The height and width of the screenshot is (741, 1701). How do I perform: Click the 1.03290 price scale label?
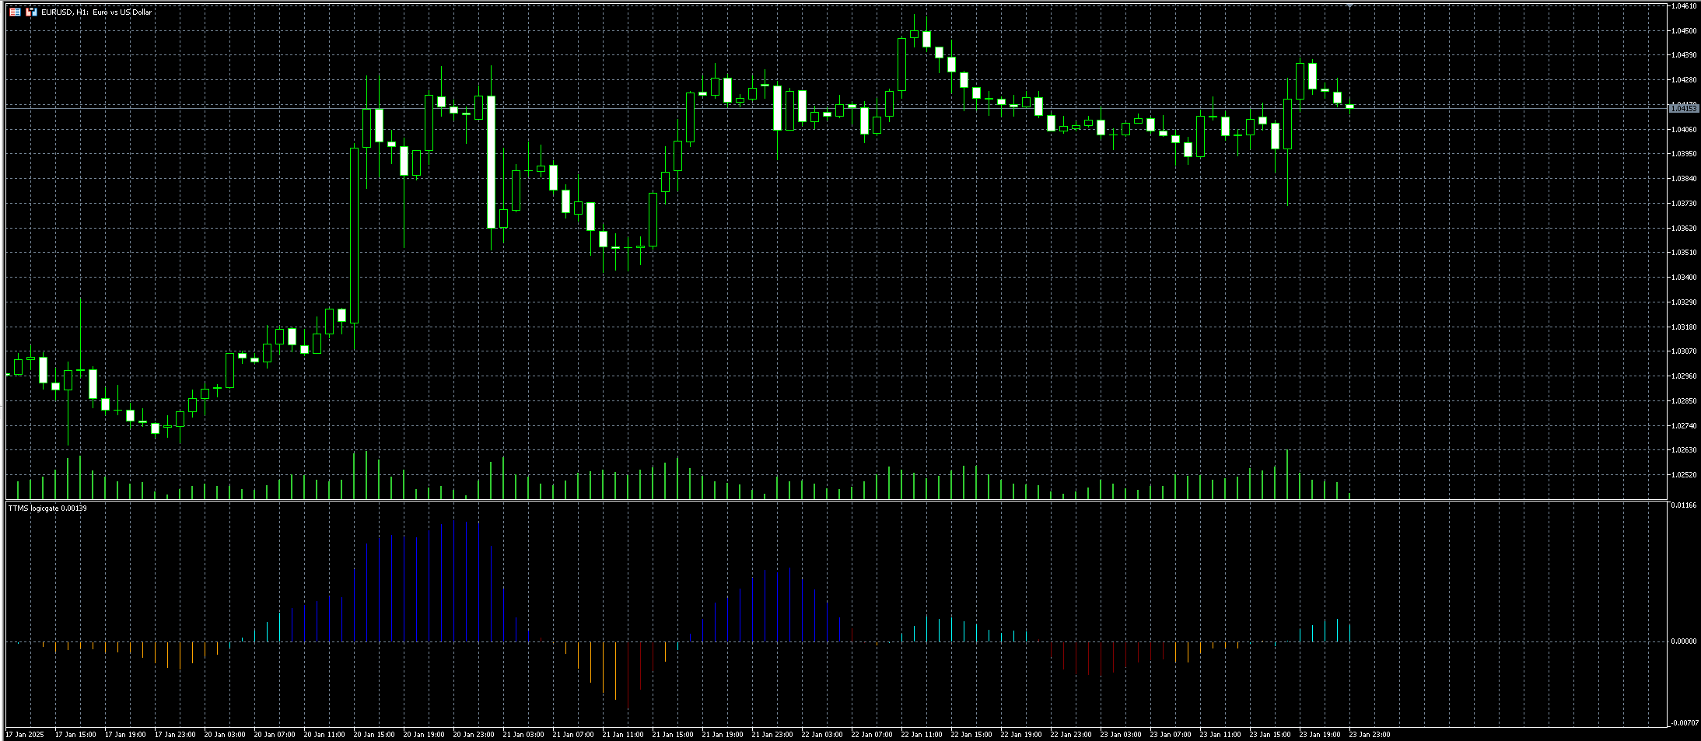click(1684, 302)
